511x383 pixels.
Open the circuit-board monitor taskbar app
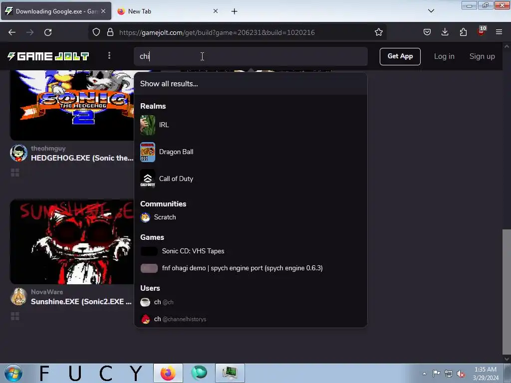(x=230, y=373)
